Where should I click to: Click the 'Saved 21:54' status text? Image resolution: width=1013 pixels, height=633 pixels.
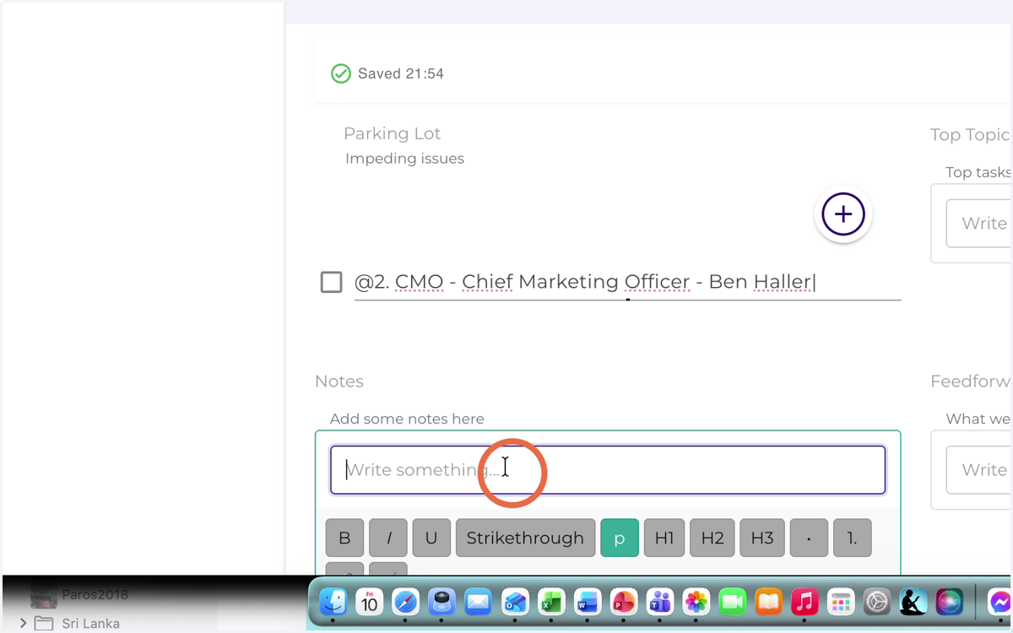(401, 73)
